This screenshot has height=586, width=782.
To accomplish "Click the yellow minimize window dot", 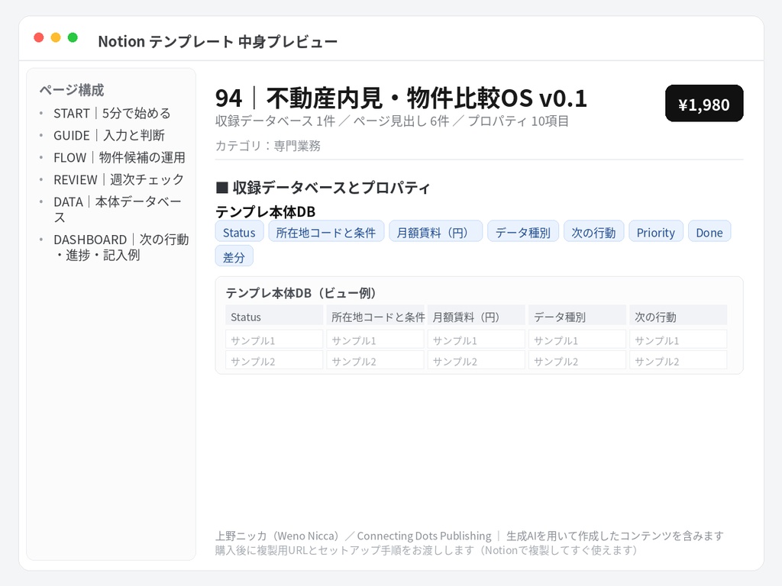I will tap(56, 37).
